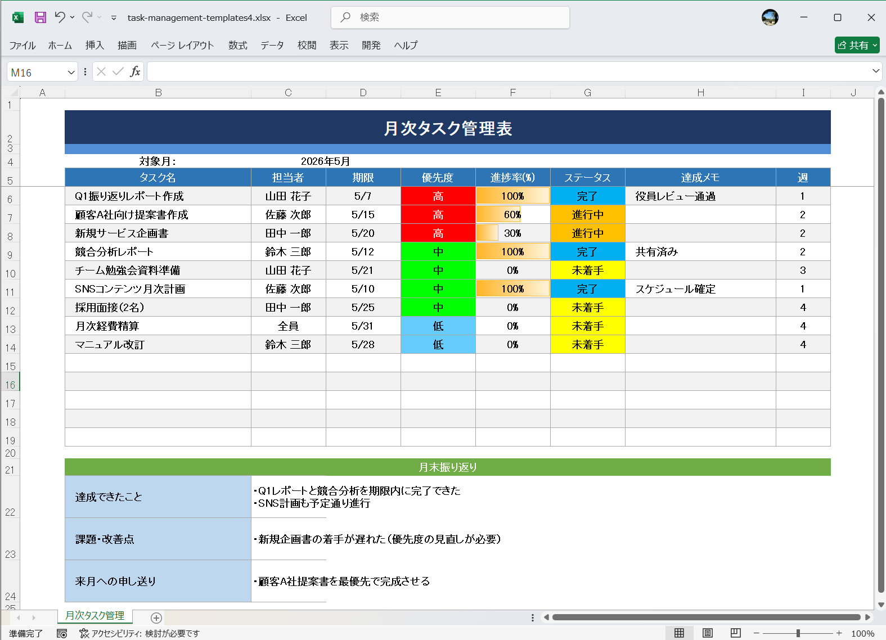Viewport: 886px width, 640px height.
Task: Click the macro recording icon in status bar
Action: coord(62,633)
